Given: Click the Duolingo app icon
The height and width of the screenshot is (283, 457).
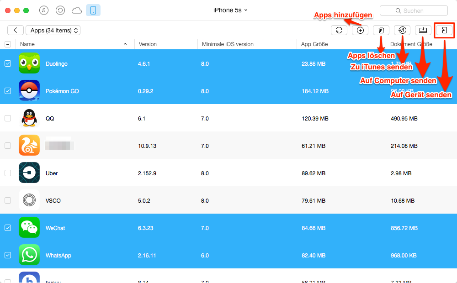Looking at the screenshot, I should [29, 63].
